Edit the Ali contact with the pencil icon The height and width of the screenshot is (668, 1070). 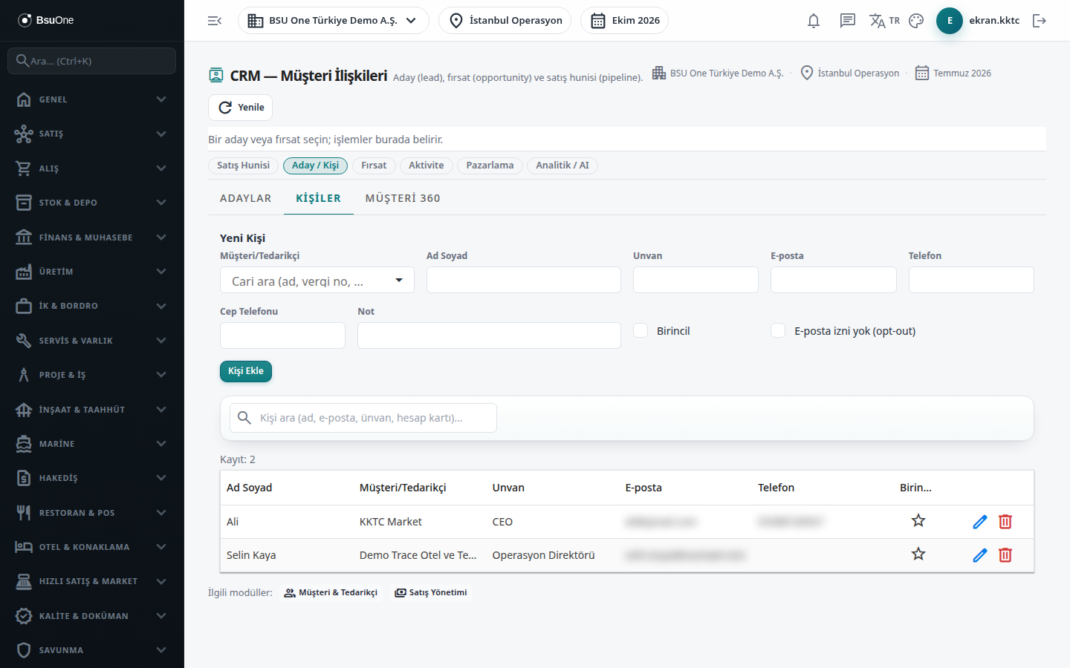pos(980,522)
